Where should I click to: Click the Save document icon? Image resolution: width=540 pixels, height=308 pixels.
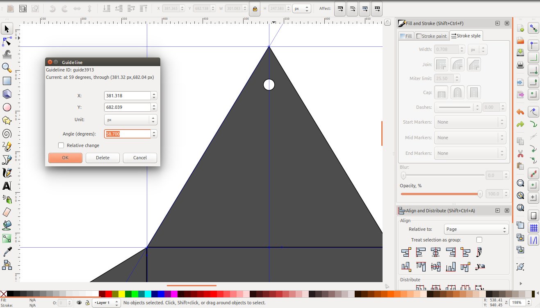pos(520,53)
